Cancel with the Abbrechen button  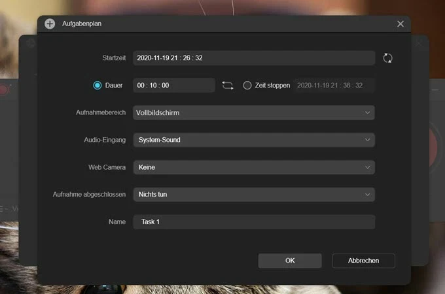click(363, 261)
